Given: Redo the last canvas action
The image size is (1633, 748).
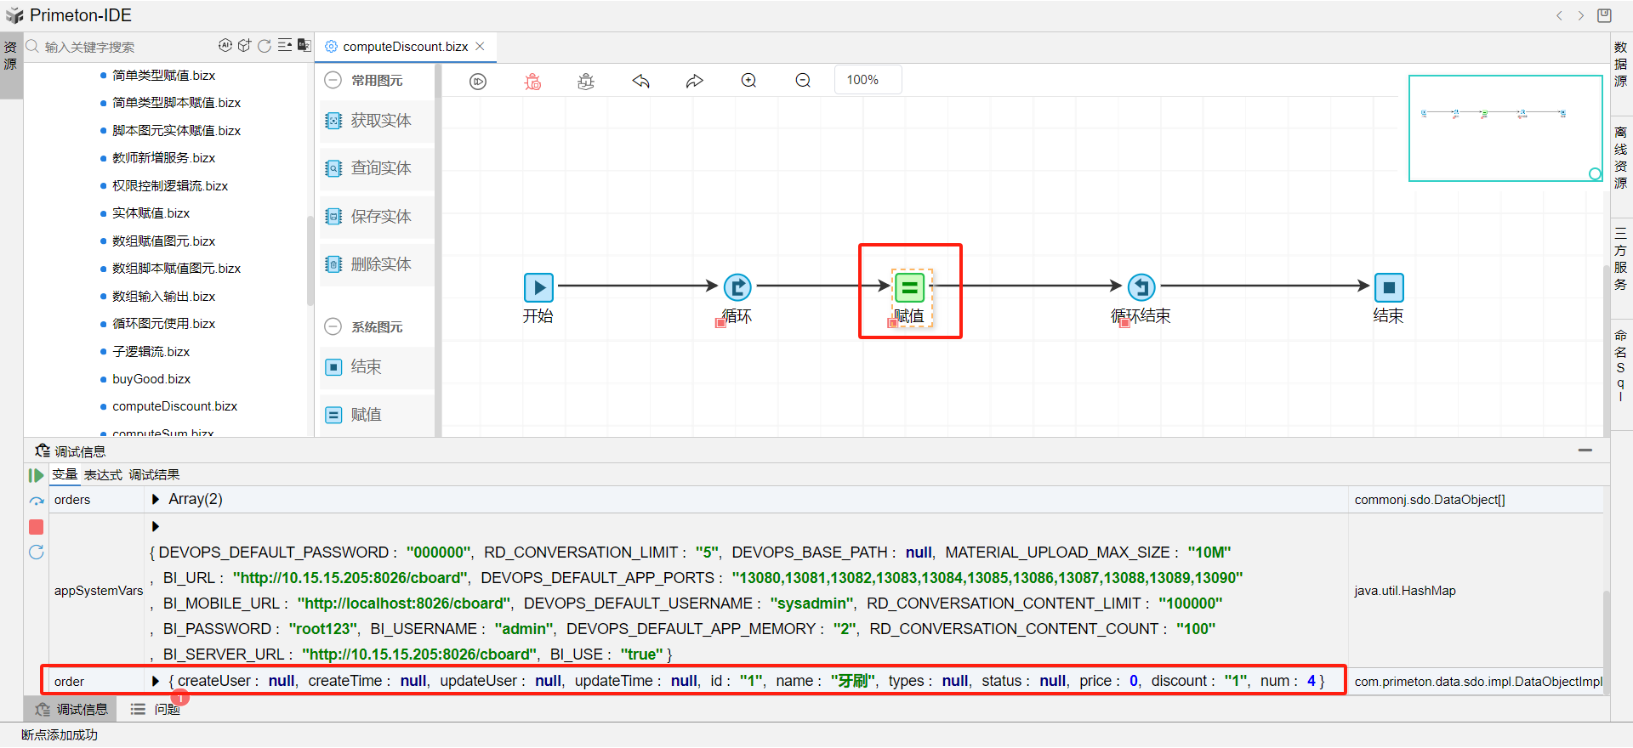Looking at the screenshot, I should [695, 81].
